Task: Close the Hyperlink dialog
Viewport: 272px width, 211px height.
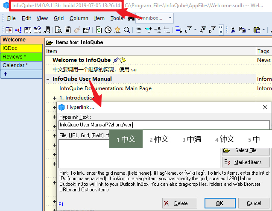Action: 265,107
